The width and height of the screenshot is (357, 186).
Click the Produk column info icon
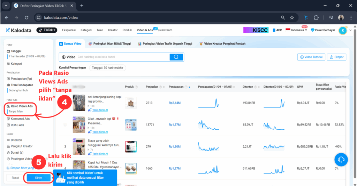pos(136,87)
